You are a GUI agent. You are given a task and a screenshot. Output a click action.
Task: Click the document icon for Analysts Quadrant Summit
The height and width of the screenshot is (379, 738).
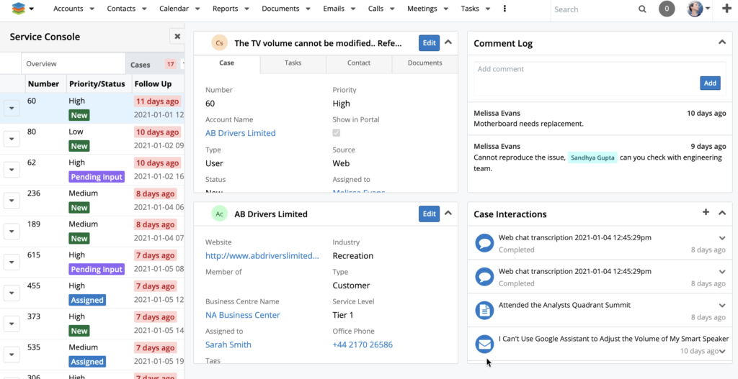(484, 311)
